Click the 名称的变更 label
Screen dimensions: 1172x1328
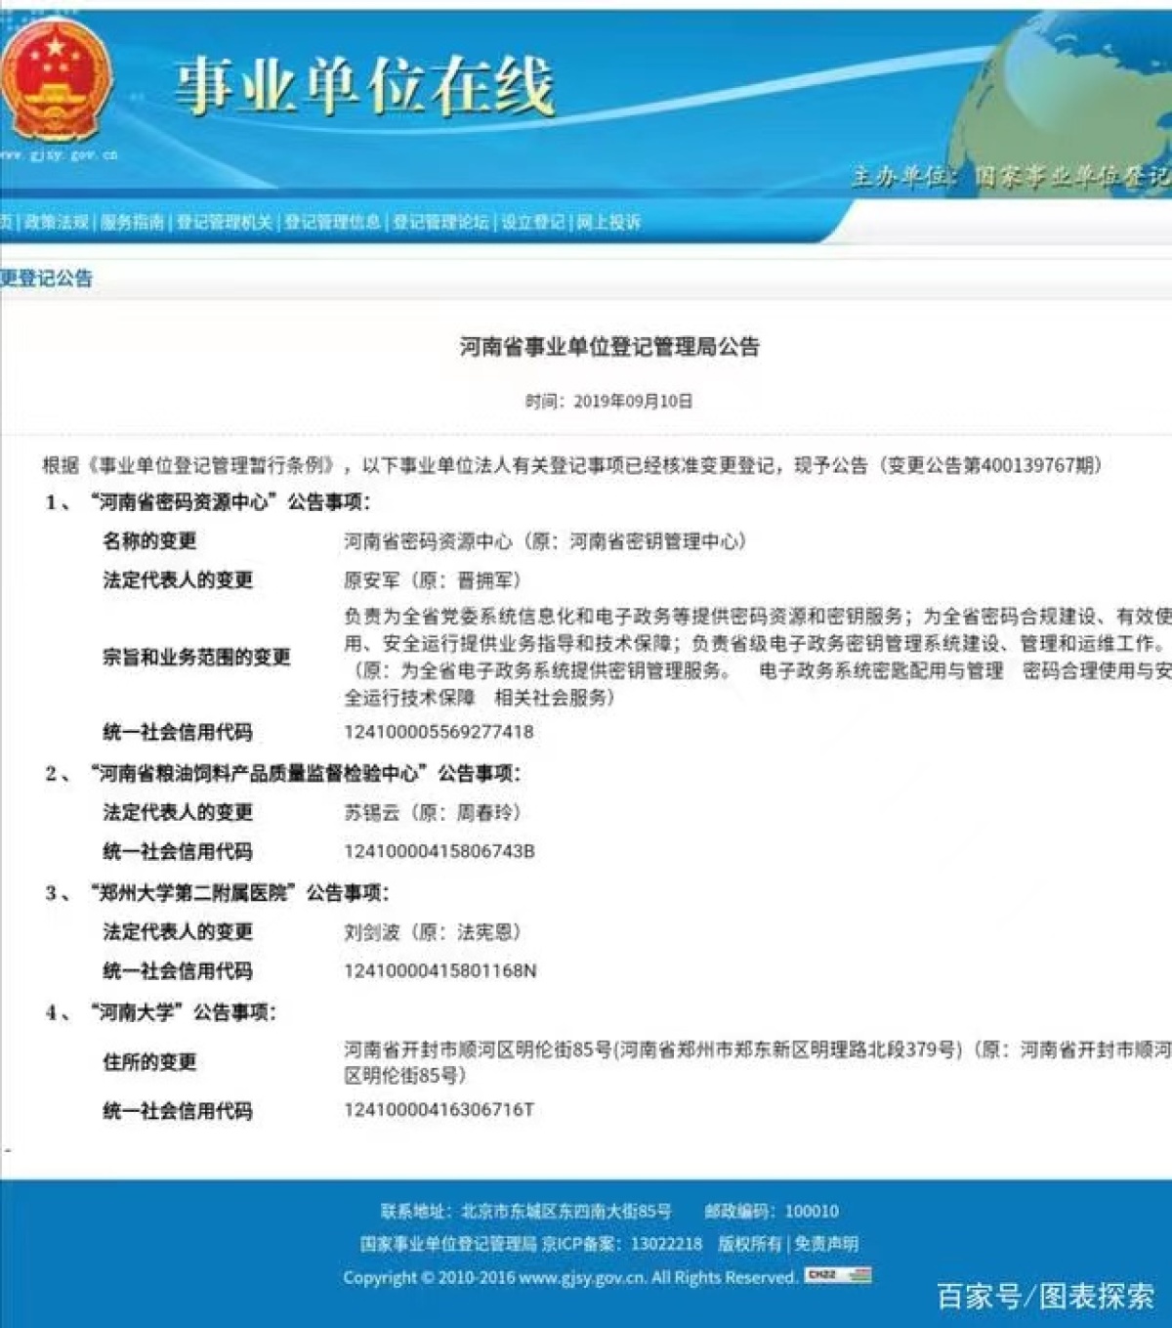click(149, 540)
